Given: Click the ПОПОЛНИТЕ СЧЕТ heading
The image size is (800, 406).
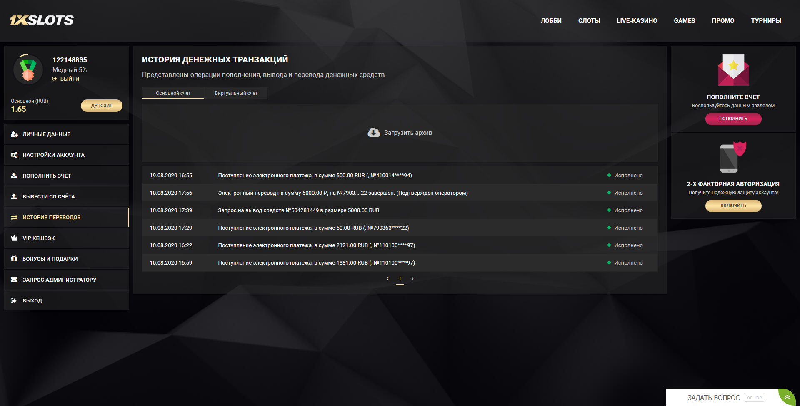Looking at the screenshot, I should [733, 97].
